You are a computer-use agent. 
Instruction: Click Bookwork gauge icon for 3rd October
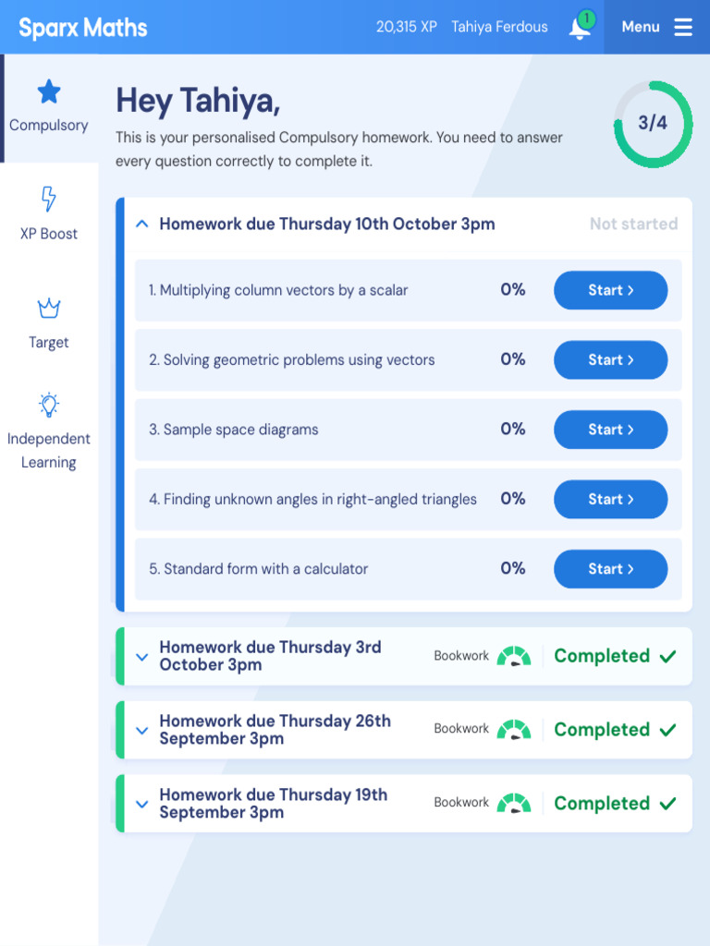point(514,656)
